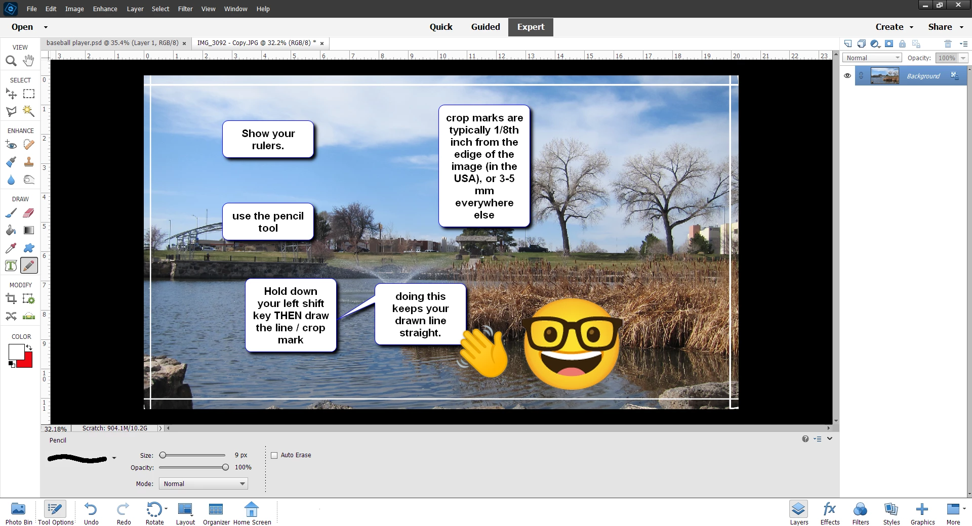Select the Hand tool
The image size is (972, 526).
pyautogui.click(x=29, y=61)
